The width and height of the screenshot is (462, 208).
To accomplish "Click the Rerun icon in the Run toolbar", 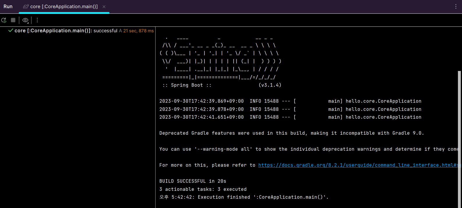I will 4,20.
